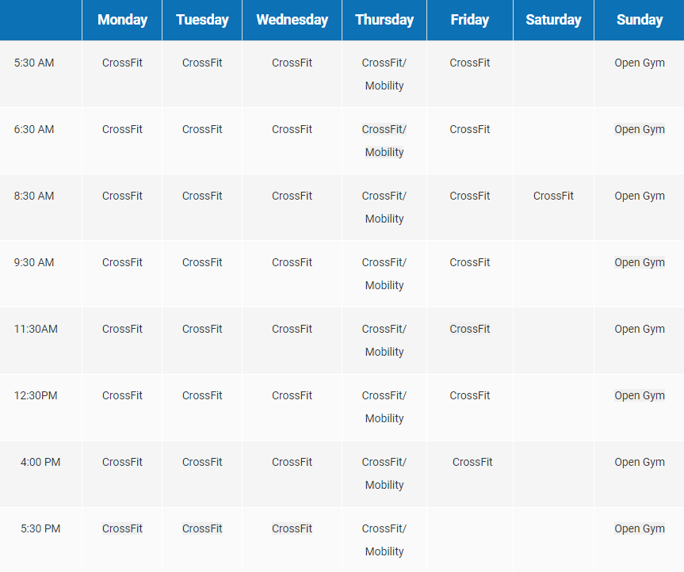Select the Sunday column header
Screen dimensions: 684x572
coord(639,20)
